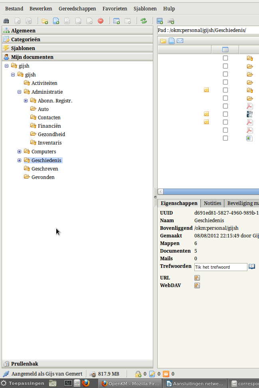Click the uploader printer-like toolbar icon
This screenshot has width=259, height=388.
pos(171,21)
